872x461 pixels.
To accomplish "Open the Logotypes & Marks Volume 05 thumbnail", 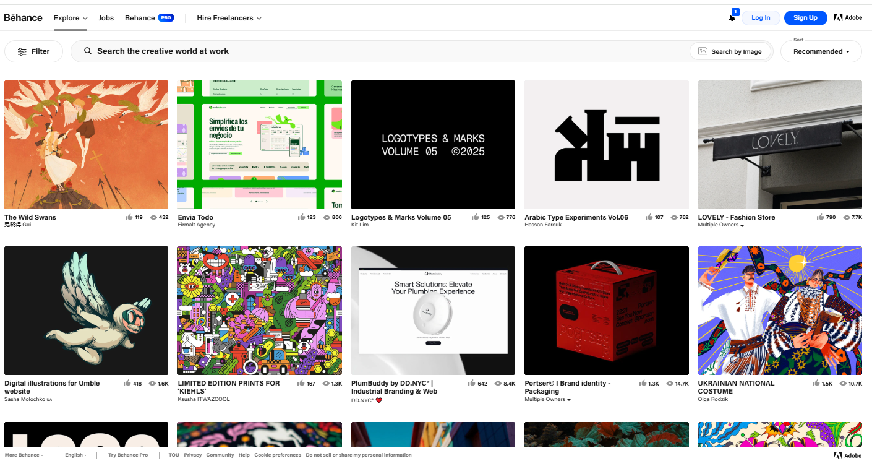I will [433, 145].
